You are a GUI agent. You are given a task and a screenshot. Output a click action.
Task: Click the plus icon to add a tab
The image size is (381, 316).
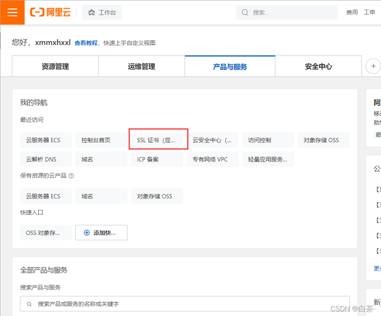pos(373,66)
